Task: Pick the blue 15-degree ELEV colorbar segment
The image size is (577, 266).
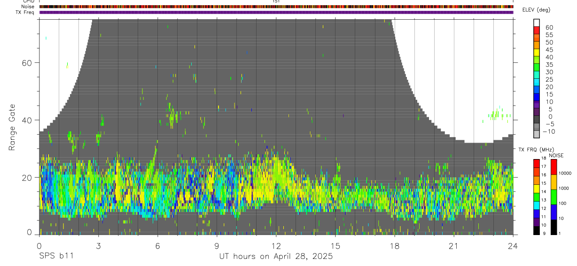Action: (x=537, y=98)
